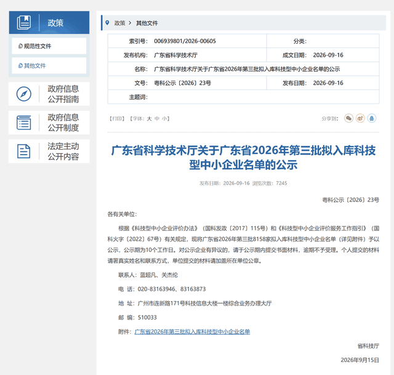This screenshot has height=375, width=394.
Task: Set font size to 大
Action: pos(149,119)
